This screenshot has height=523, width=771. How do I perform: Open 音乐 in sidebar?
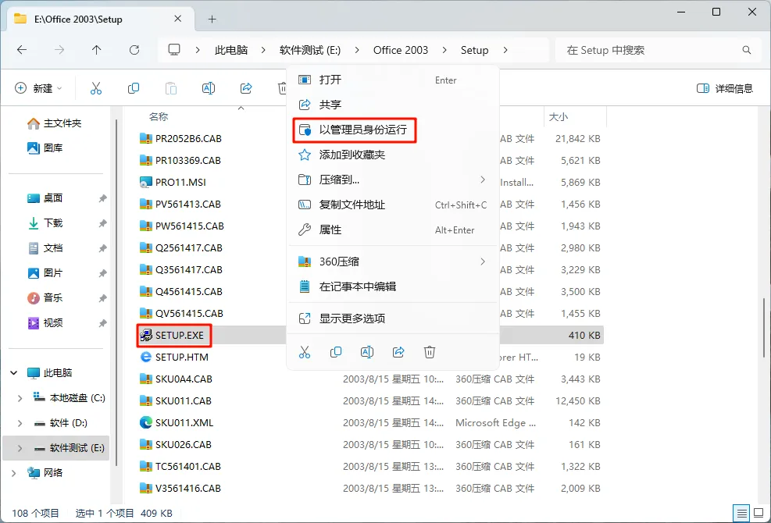(45, 298)
